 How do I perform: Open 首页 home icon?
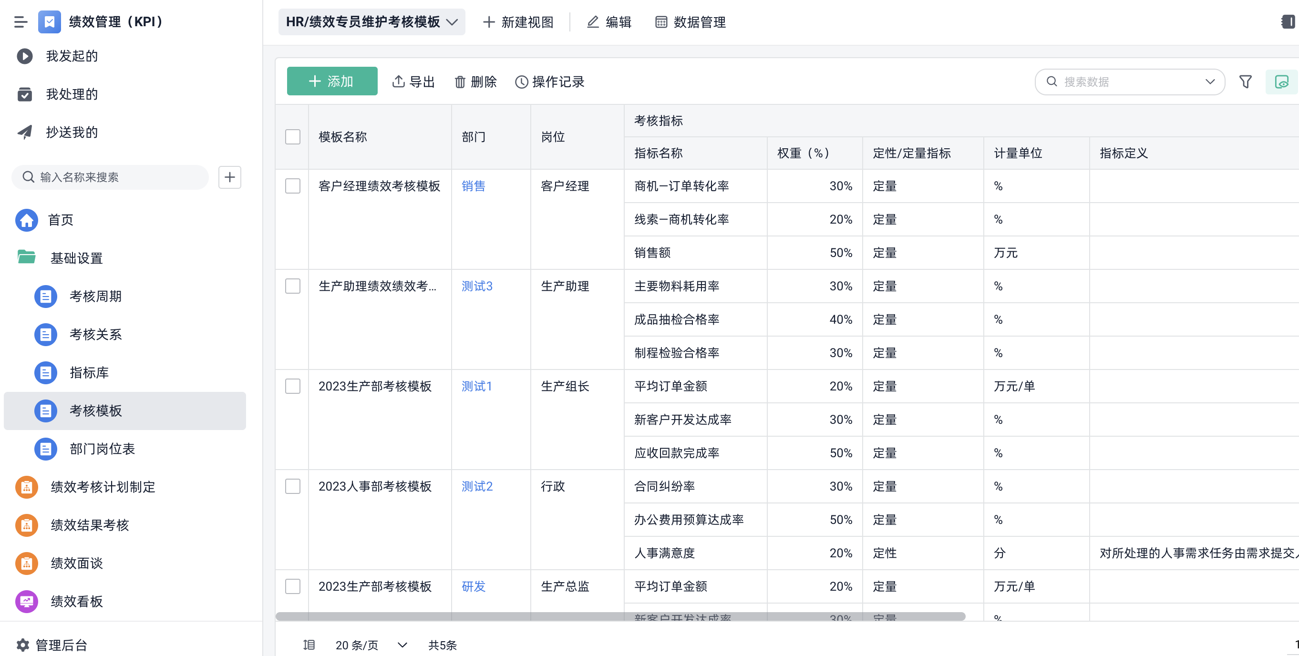(27, 220)
